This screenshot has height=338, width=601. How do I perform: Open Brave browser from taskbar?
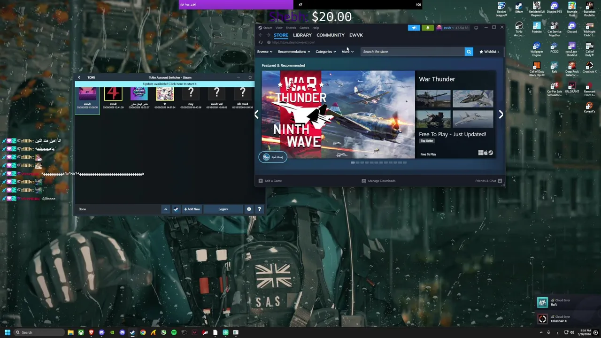coord(91,332)
